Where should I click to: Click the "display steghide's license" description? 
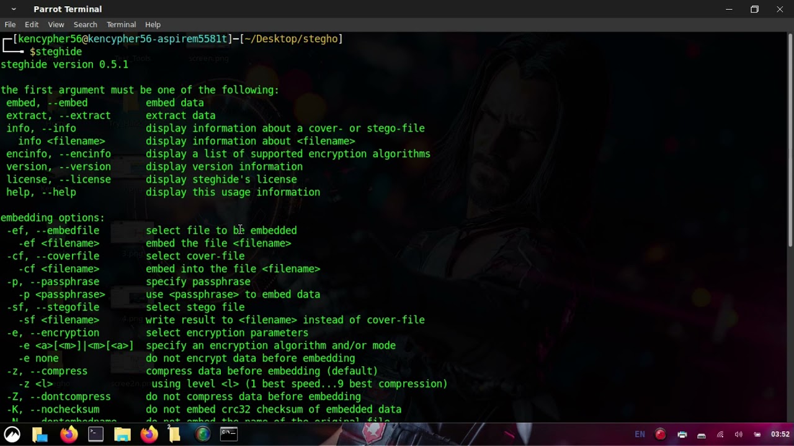[221, 180]
